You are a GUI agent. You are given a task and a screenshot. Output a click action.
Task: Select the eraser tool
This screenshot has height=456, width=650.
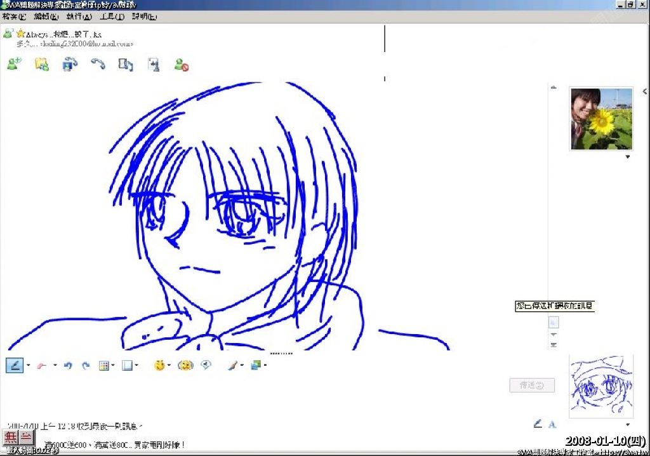click(x=42, y=365)
